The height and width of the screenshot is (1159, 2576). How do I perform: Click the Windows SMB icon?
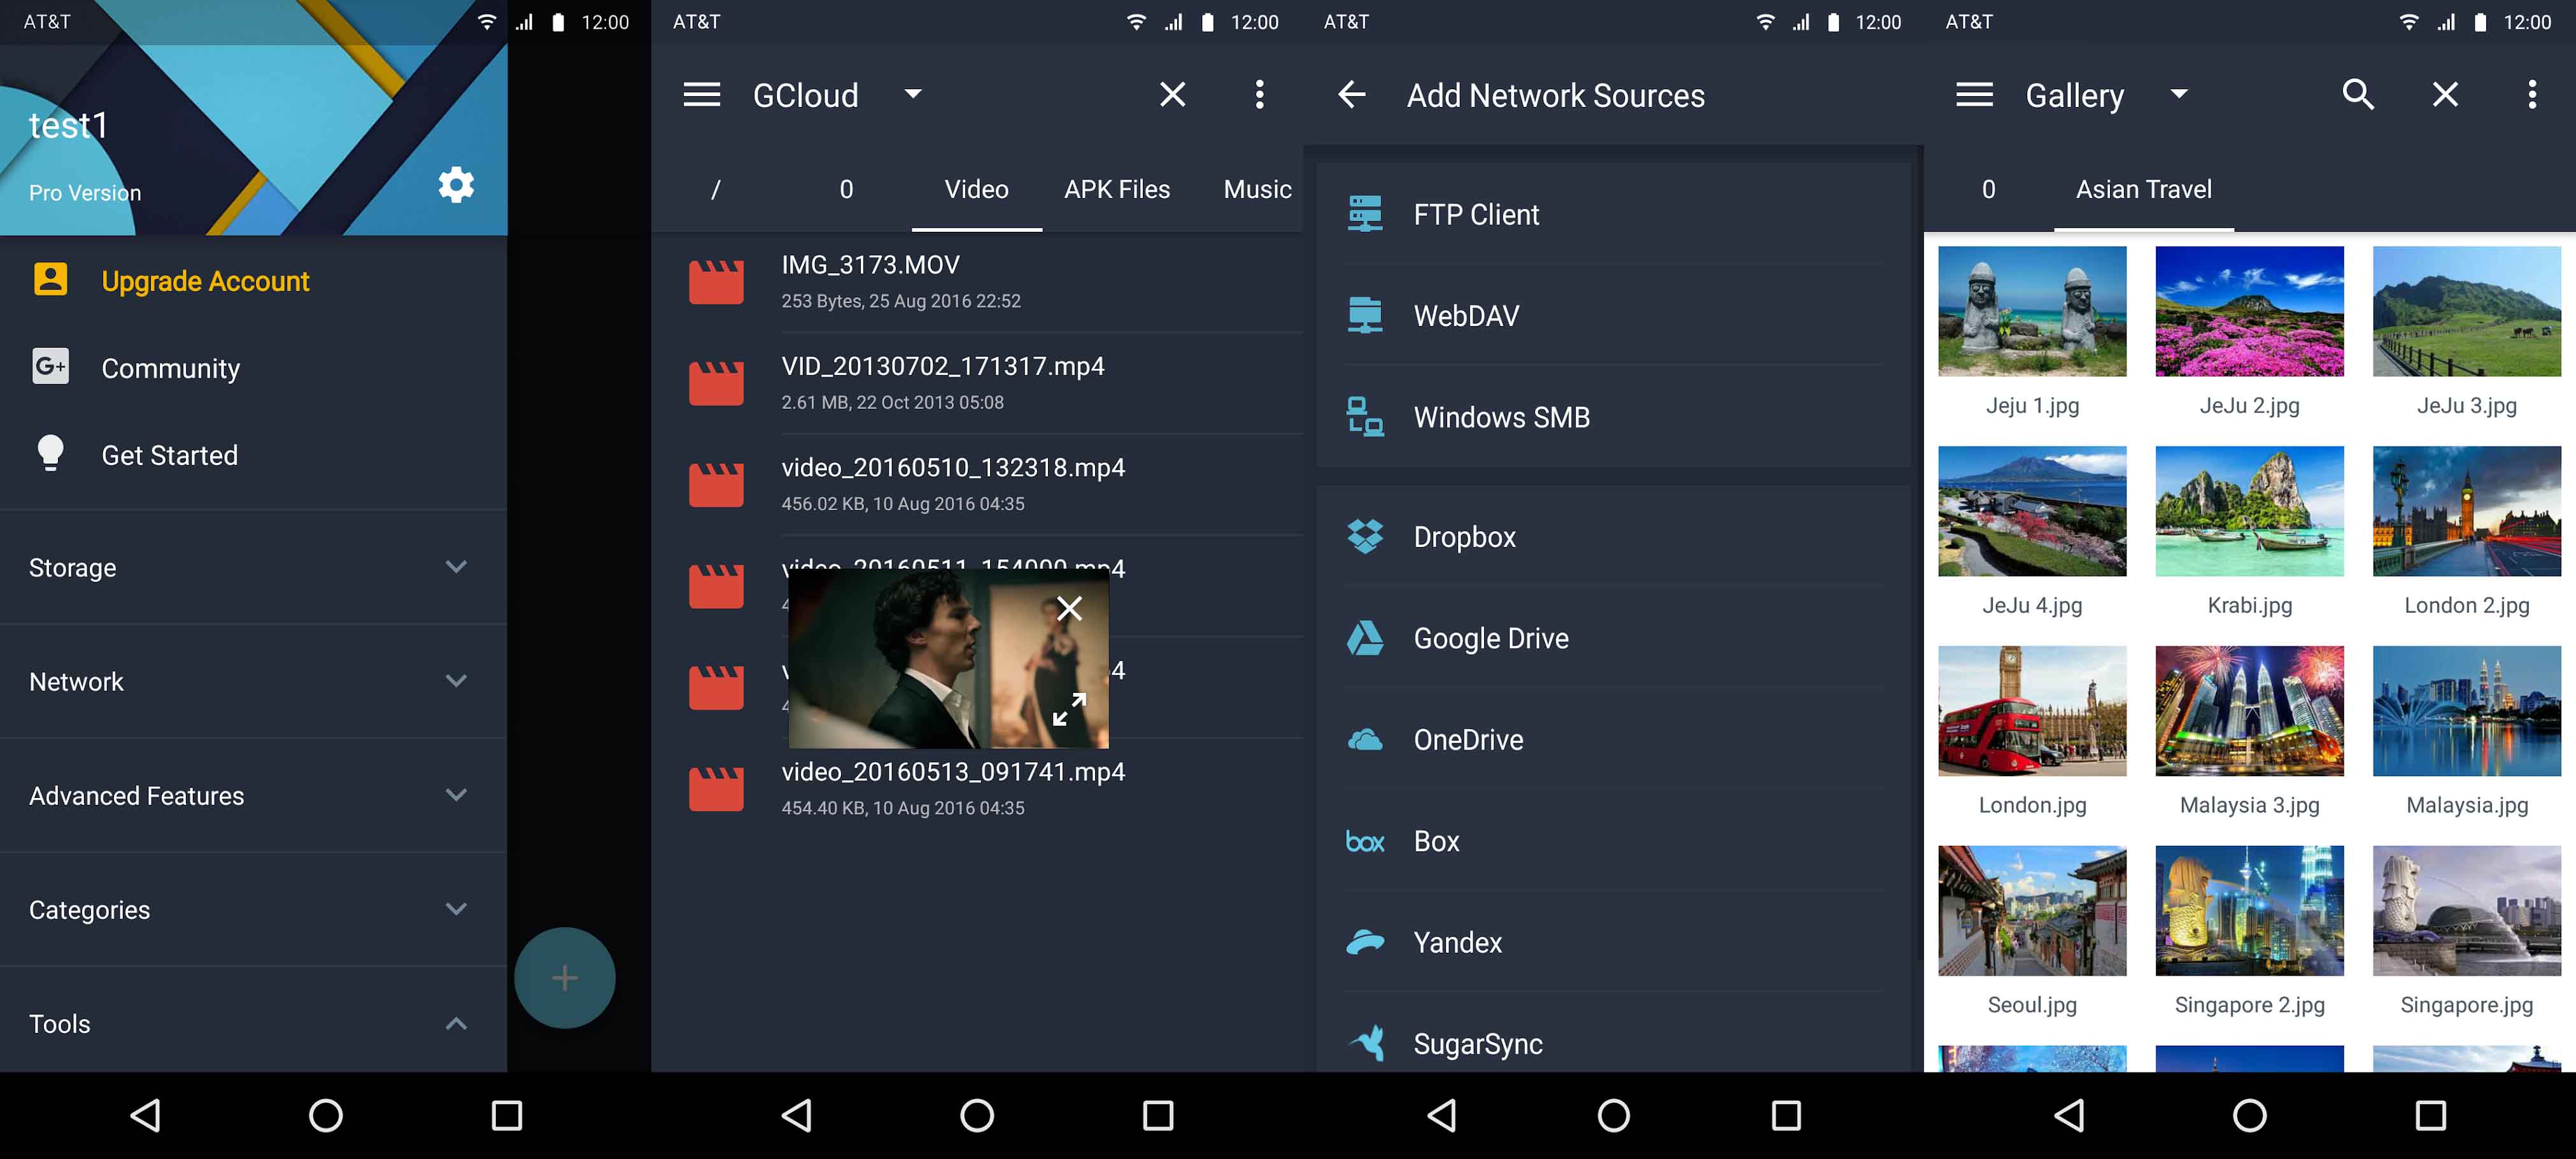point(1365,416)
